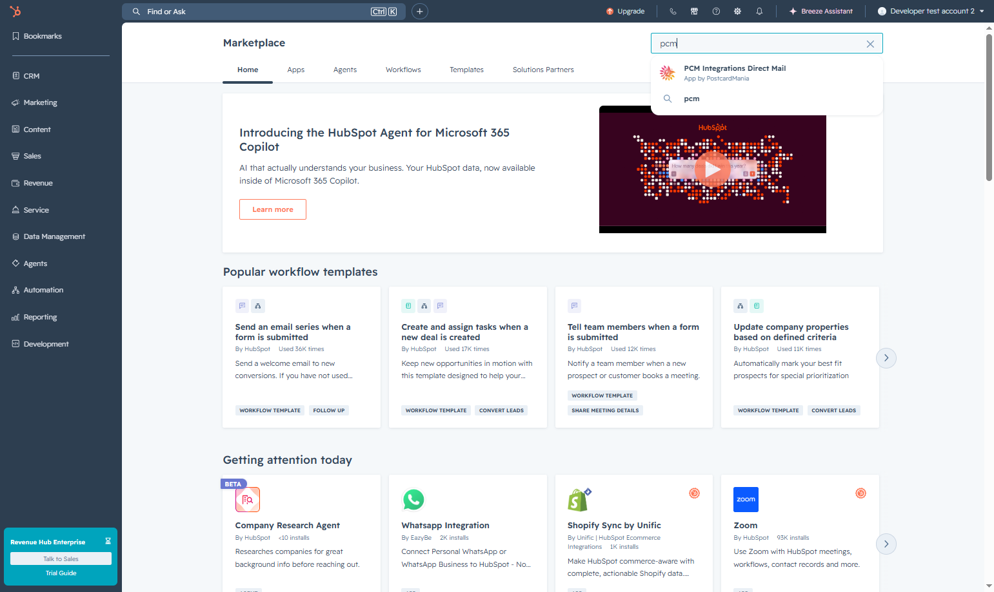Open Whatsapp Integration app title
994x592 pixels.
click(445, 526)
